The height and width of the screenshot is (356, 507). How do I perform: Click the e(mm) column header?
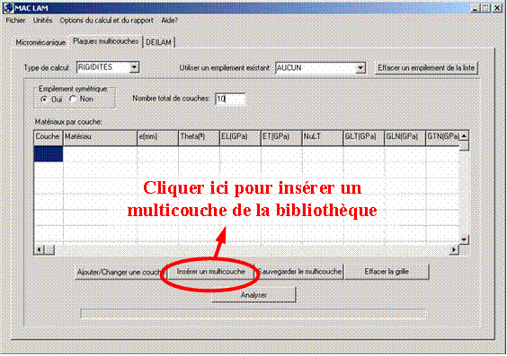(x=158, y=138)
